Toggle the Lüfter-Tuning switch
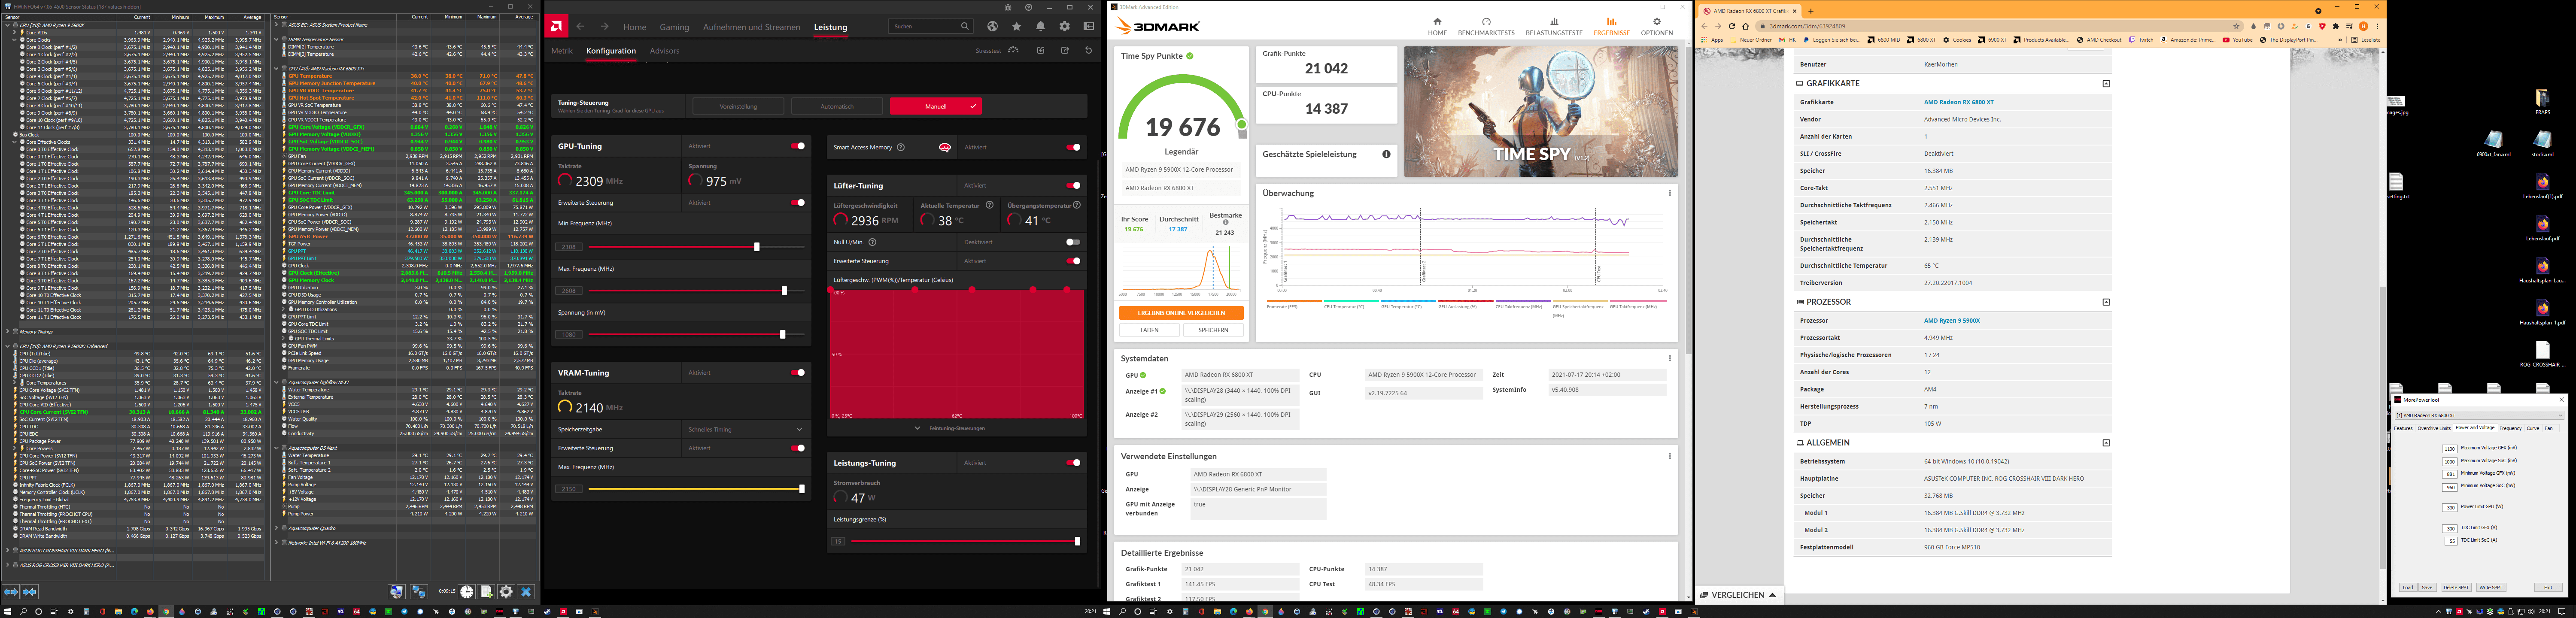Image resolution: width=2576 pixels, height=618 pixels. tap(1073, 185)
